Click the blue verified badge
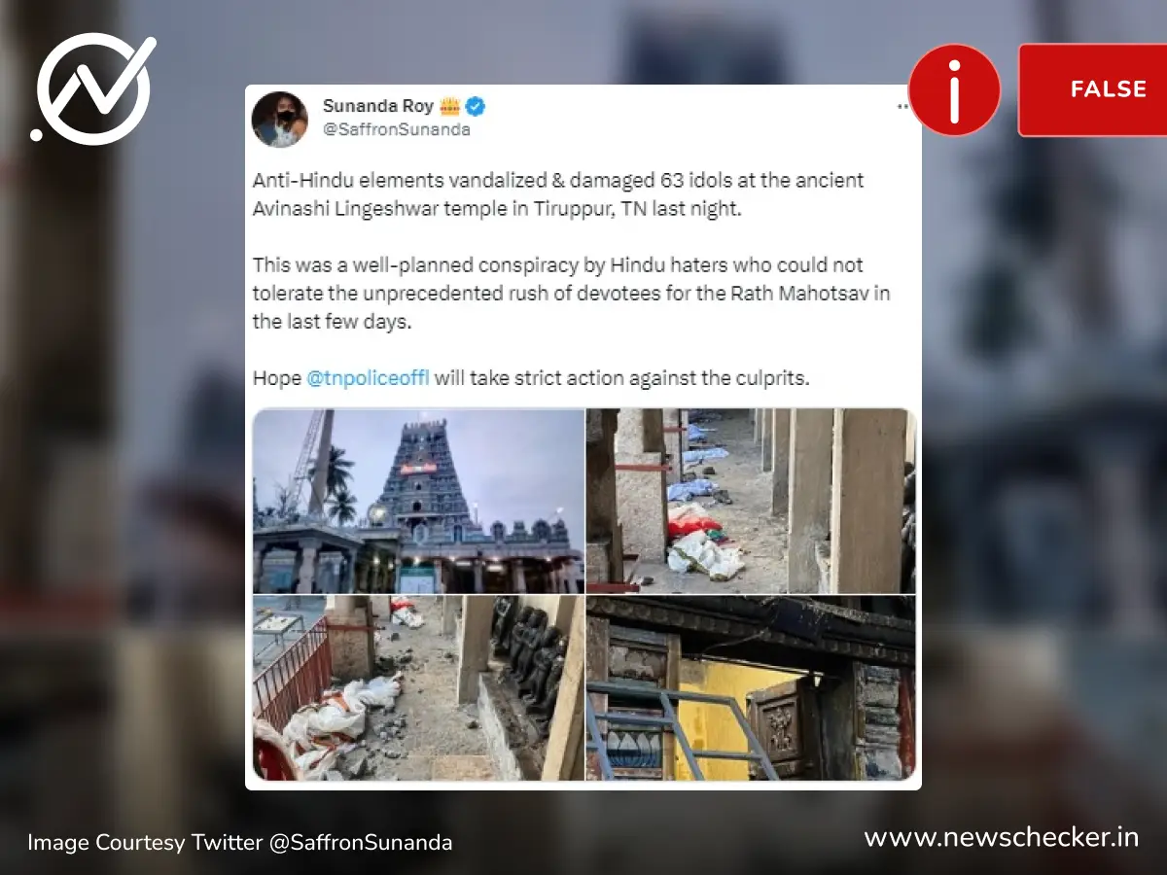 point(477,107)
